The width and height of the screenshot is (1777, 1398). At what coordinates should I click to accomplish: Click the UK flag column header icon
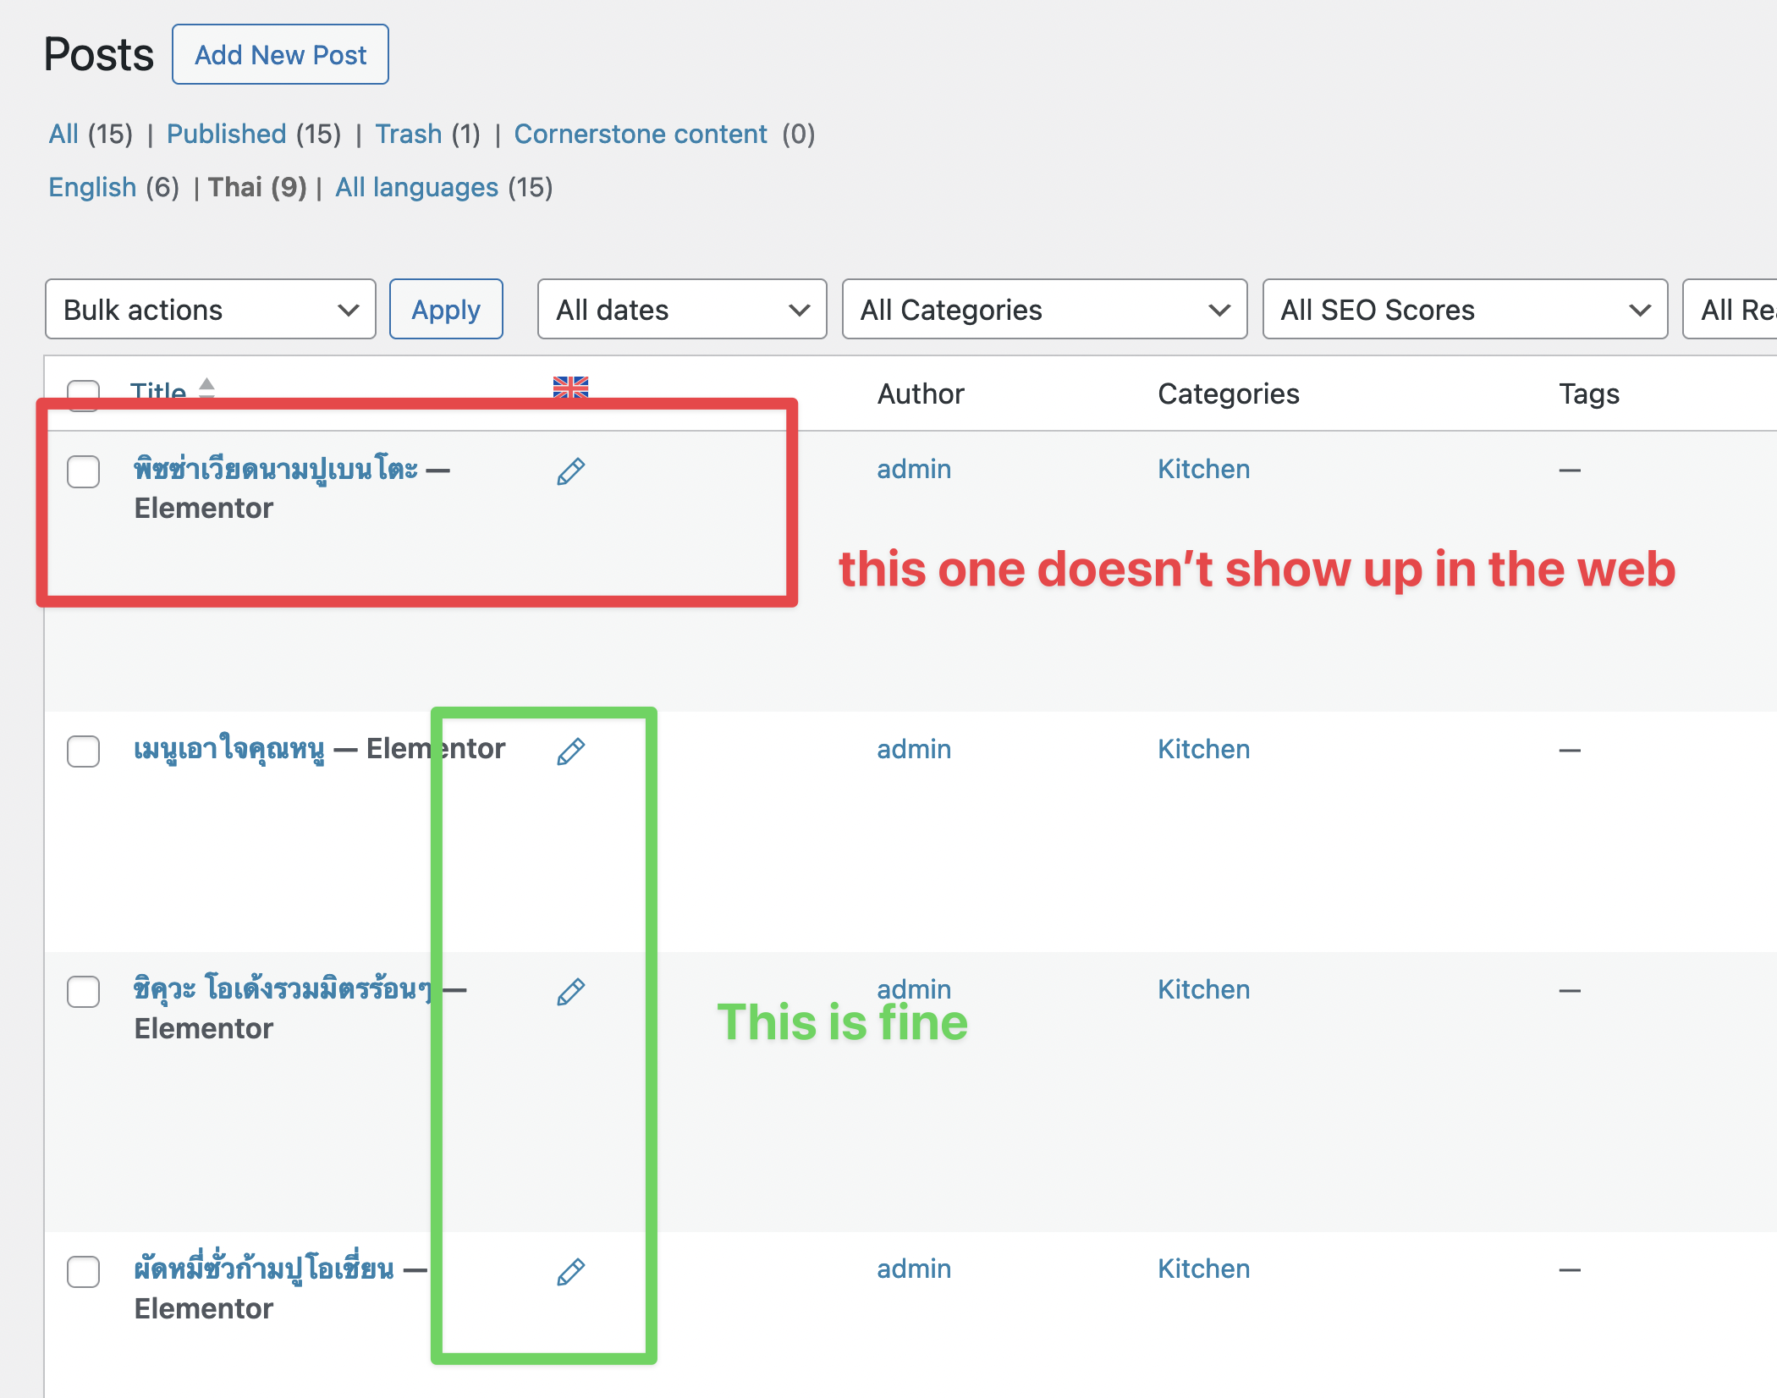click(570, 387)
